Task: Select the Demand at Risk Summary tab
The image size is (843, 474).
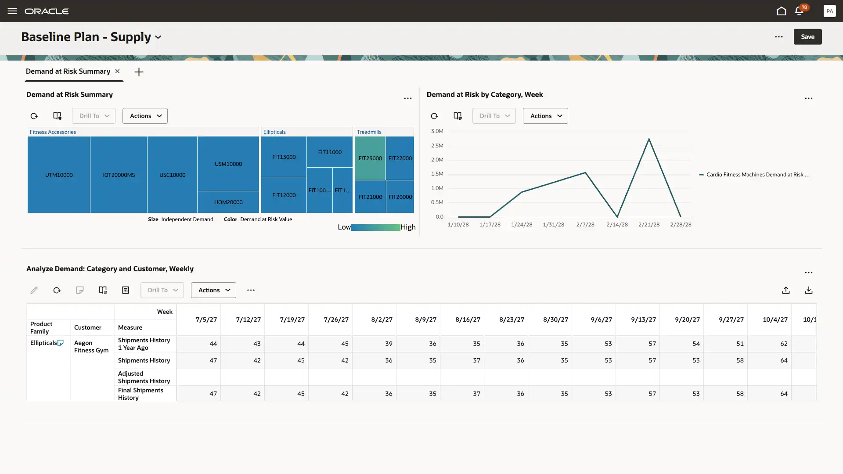Action: click(x=68, y=71)
